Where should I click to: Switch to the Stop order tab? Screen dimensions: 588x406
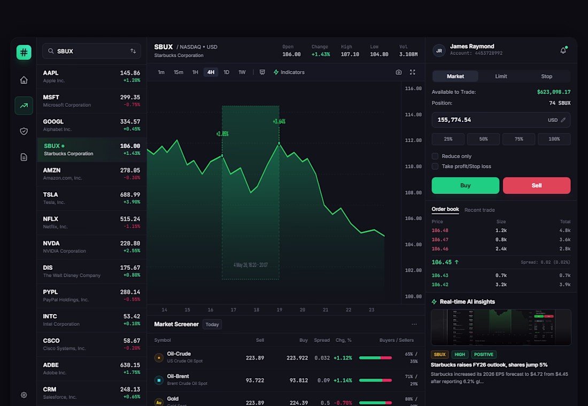tap(546, 76)
